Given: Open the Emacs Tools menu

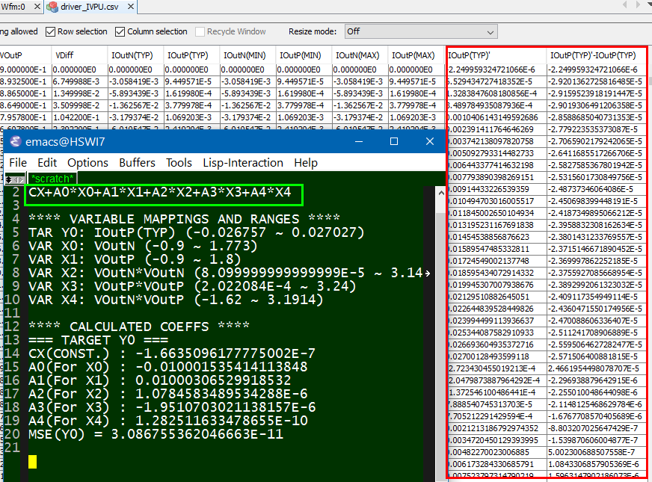Looking at the screenshot, I should (x=179, y=162).
